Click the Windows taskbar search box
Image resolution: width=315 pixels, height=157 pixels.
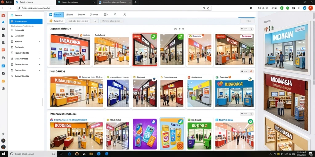click(x=33, y=154)
